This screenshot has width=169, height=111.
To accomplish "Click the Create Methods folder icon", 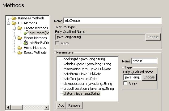I will [20, 28].
